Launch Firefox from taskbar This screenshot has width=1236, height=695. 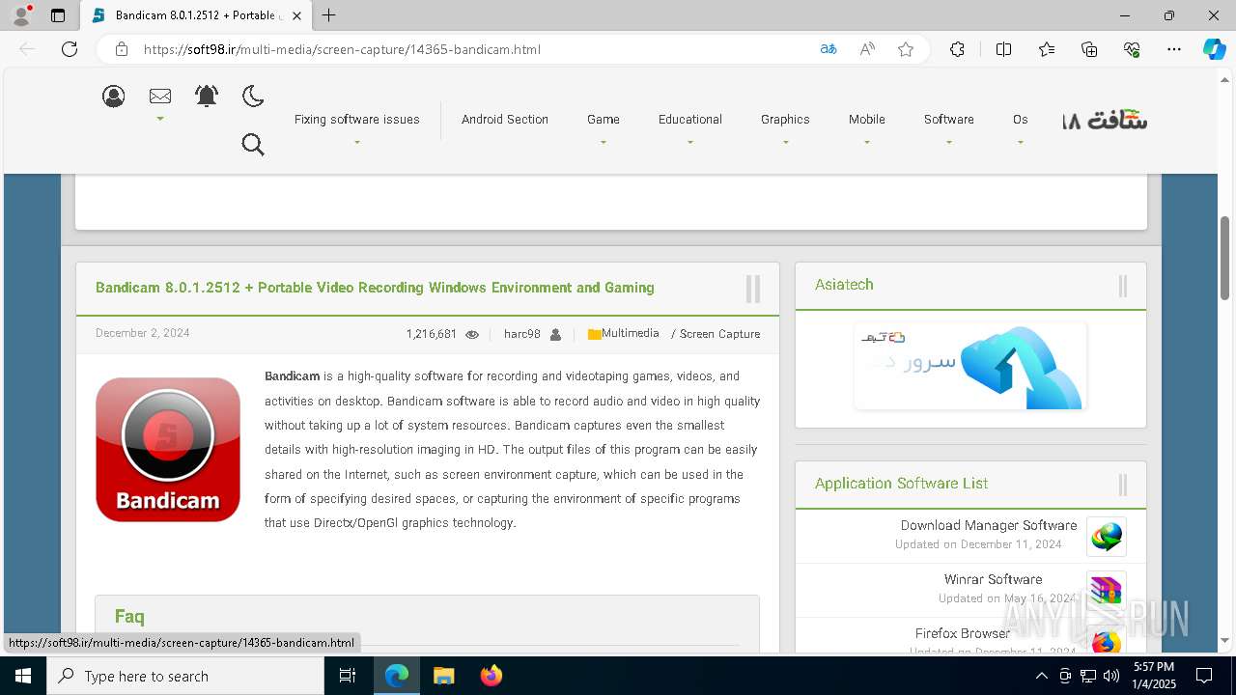[491, 676]
